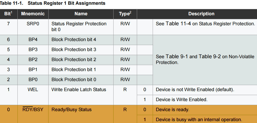257x123 pixels.
Task: Select the SRP0 mnemonic cell
Action: pos(33,24)
